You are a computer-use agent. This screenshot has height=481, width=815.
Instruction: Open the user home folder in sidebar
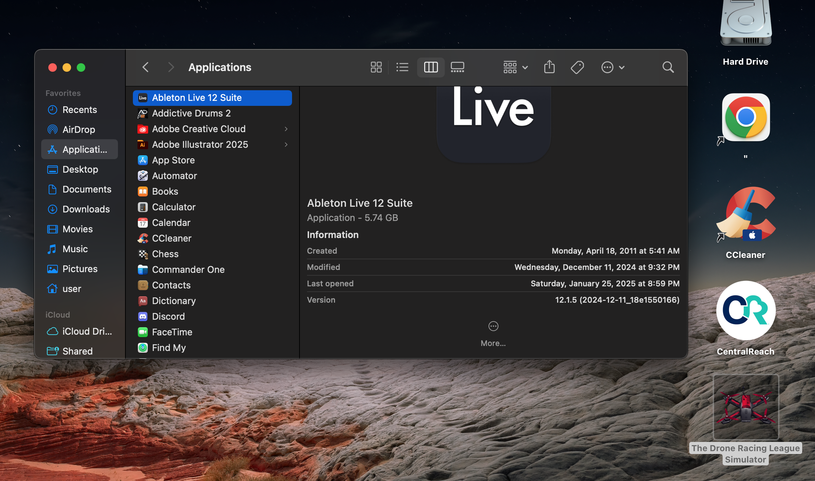(80, 289)
